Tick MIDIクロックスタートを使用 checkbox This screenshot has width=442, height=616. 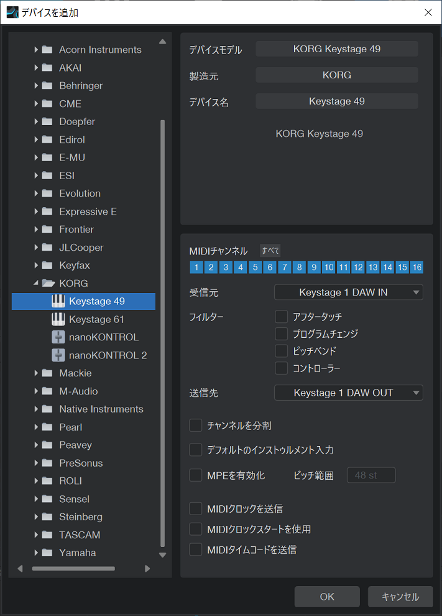click(x=195, y=529)
